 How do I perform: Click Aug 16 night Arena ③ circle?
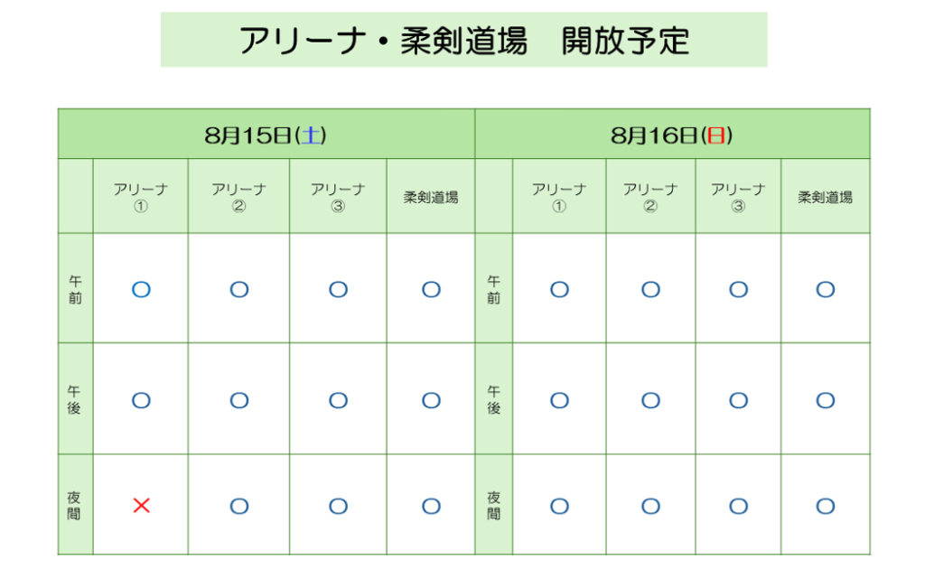click(x=739, y=506)
